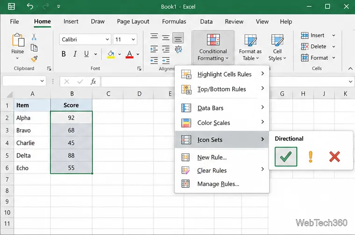Screen dimensions: 355x235
Task: Open the Clipboard dialog launcher
Action: coord(49,69)
